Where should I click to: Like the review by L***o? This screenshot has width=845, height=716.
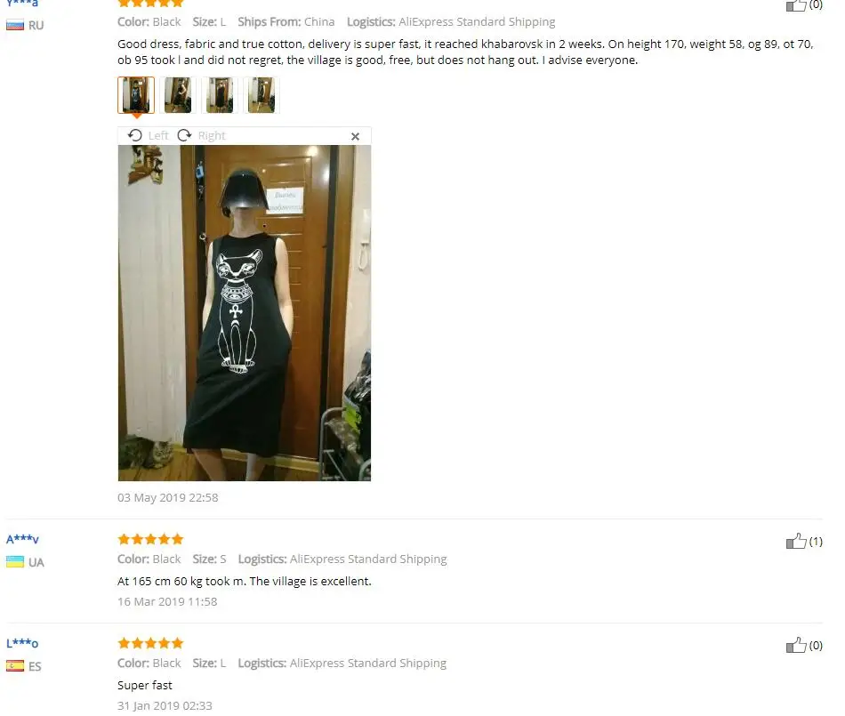pos(796,644)
